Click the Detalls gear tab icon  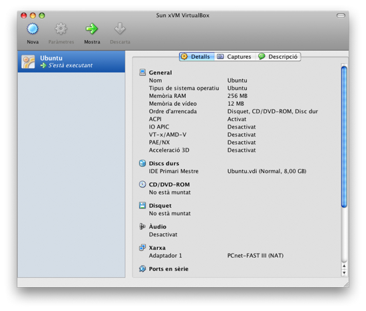point(184,57)
